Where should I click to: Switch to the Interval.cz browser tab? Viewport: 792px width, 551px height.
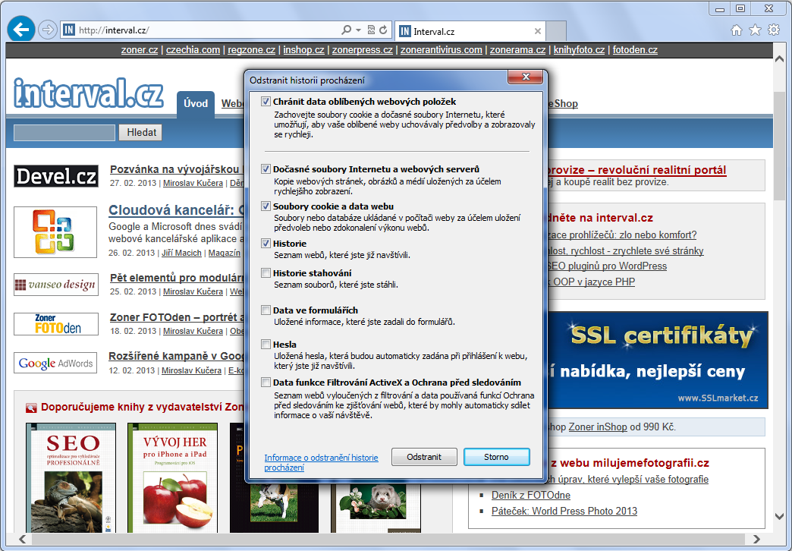470,31
